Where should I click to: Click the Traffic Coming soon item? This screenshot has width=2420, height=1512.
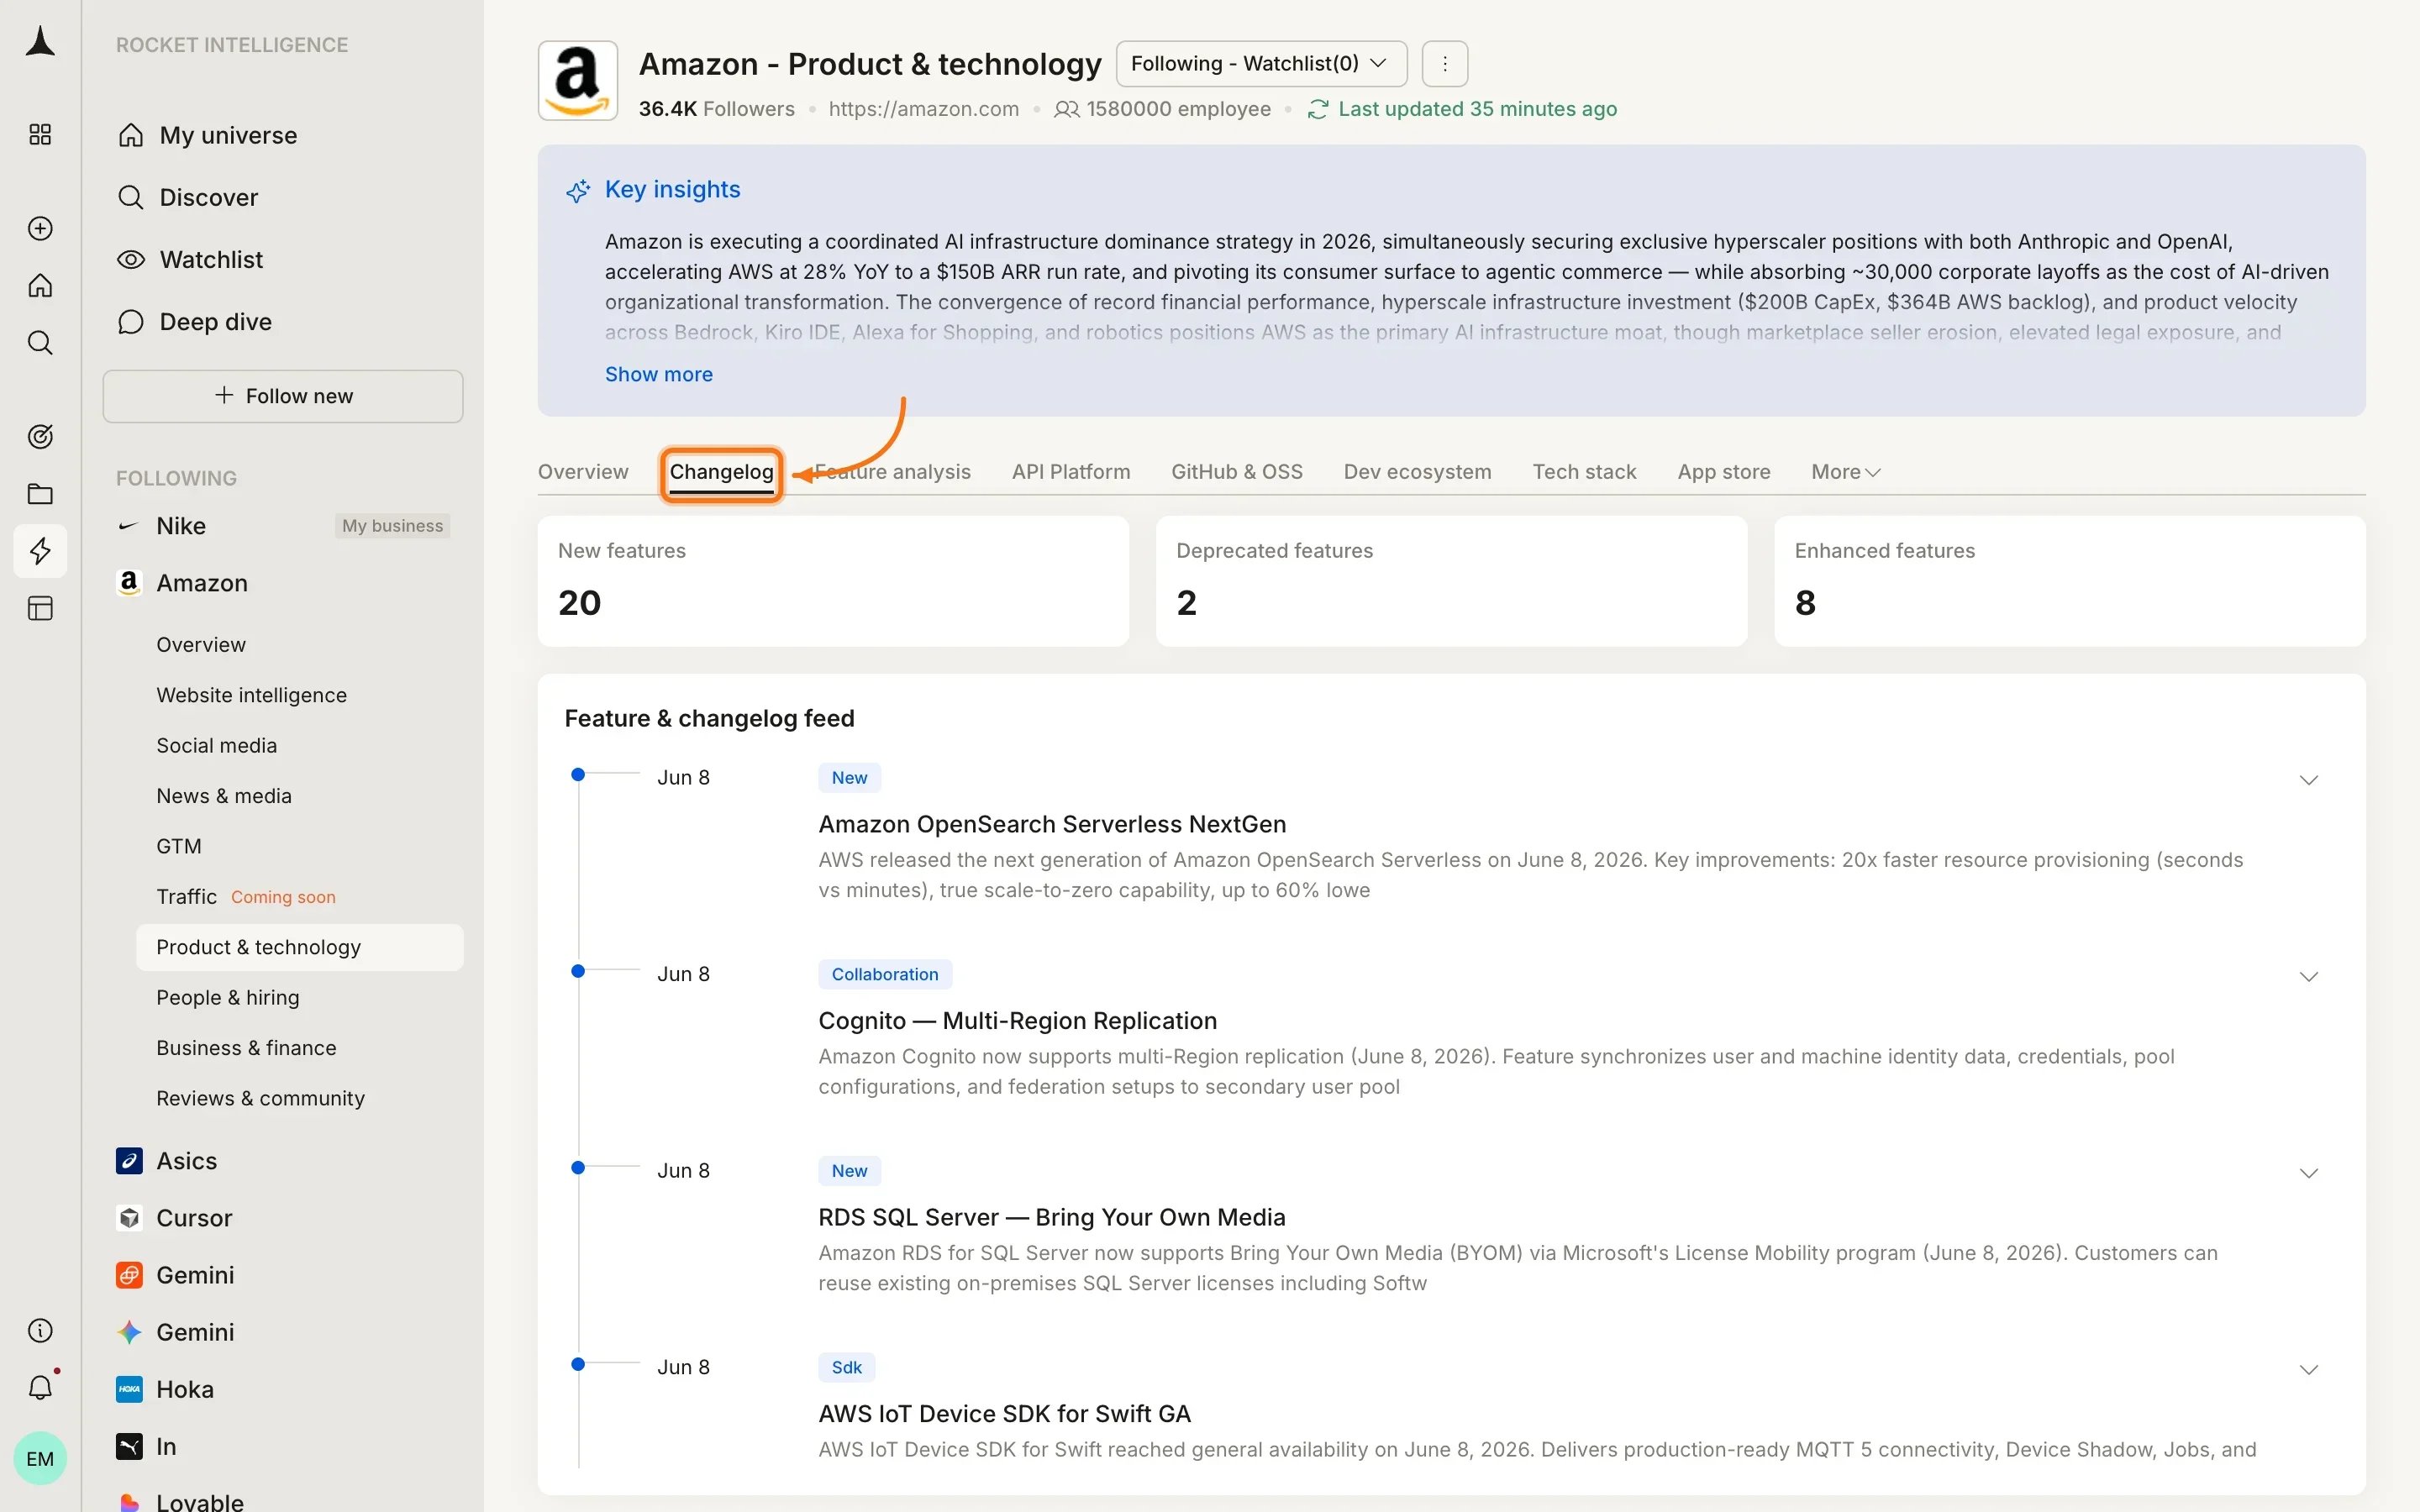pos(246,896)
